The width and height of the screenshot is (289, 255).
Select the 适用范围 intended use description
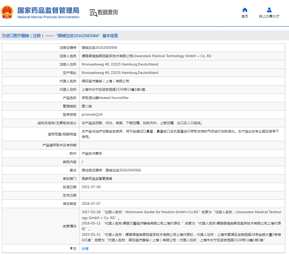[180, 134]
